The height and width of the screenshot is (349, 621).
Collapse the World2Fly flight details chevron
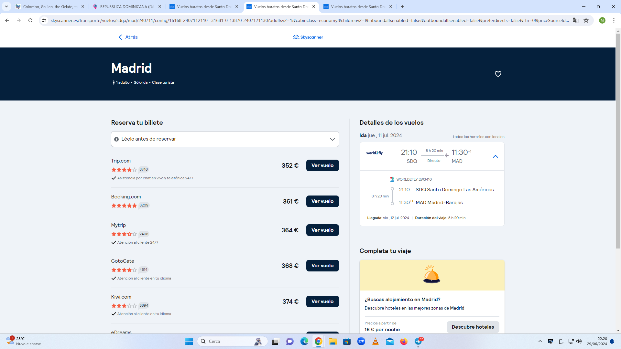495,156
